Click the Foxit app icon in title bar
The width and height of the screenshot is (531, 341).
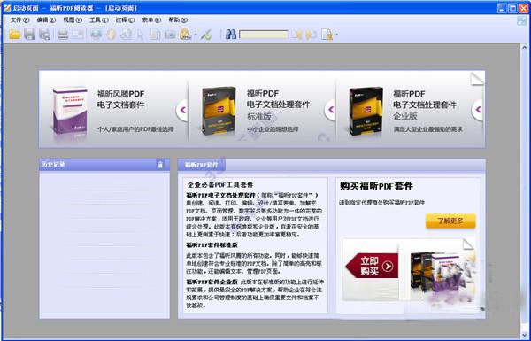pyautogui.click(x=7, y=7)
